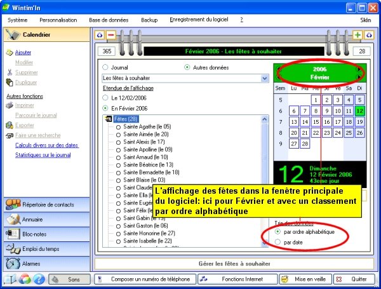The width and height of the screenshot is (381, 289).
Task: Select Saint Blaise (le 03) in the list
Action: pyautogui.click(x=144, y=180)
